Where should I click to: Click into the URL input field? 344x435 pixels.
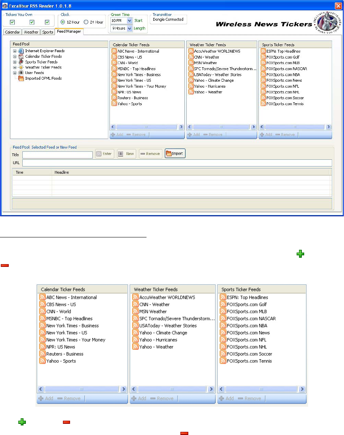[177, 163]
